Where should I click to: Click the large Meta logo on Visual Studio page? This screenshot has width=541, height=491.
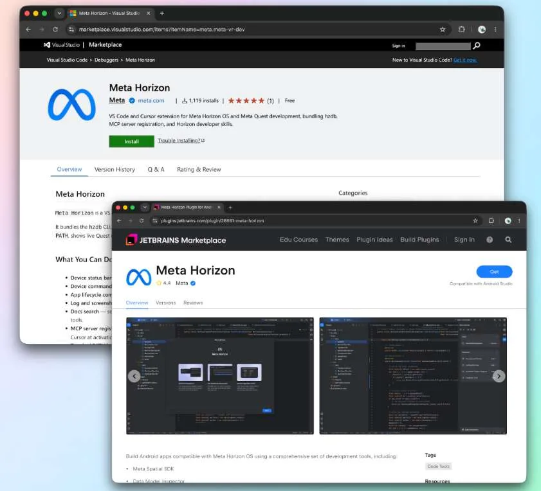click(72, 105)
